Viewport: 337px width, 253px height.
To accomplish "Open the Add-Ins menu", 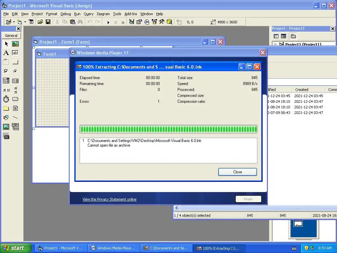I will pos(131,14).
